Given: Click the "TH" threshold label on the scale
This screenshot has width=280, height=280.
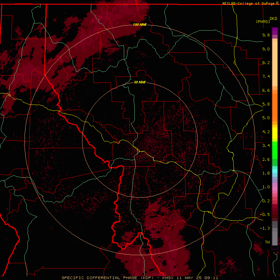Looking at the screenshot, I should coord(267,242).
